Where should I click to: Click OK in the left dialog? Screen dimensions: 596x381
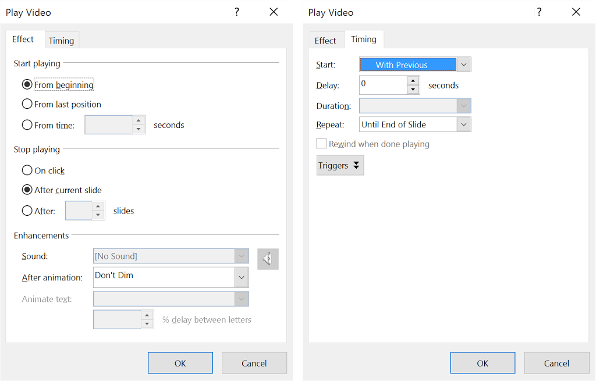pos(180,363)
